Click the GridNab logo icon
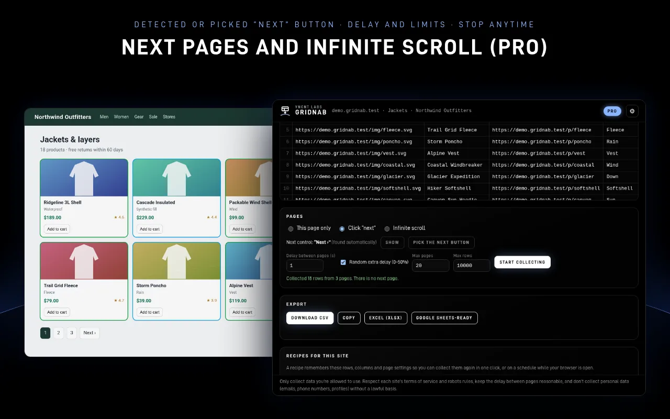This screenshot has height=419, width=670. [285, 111]
